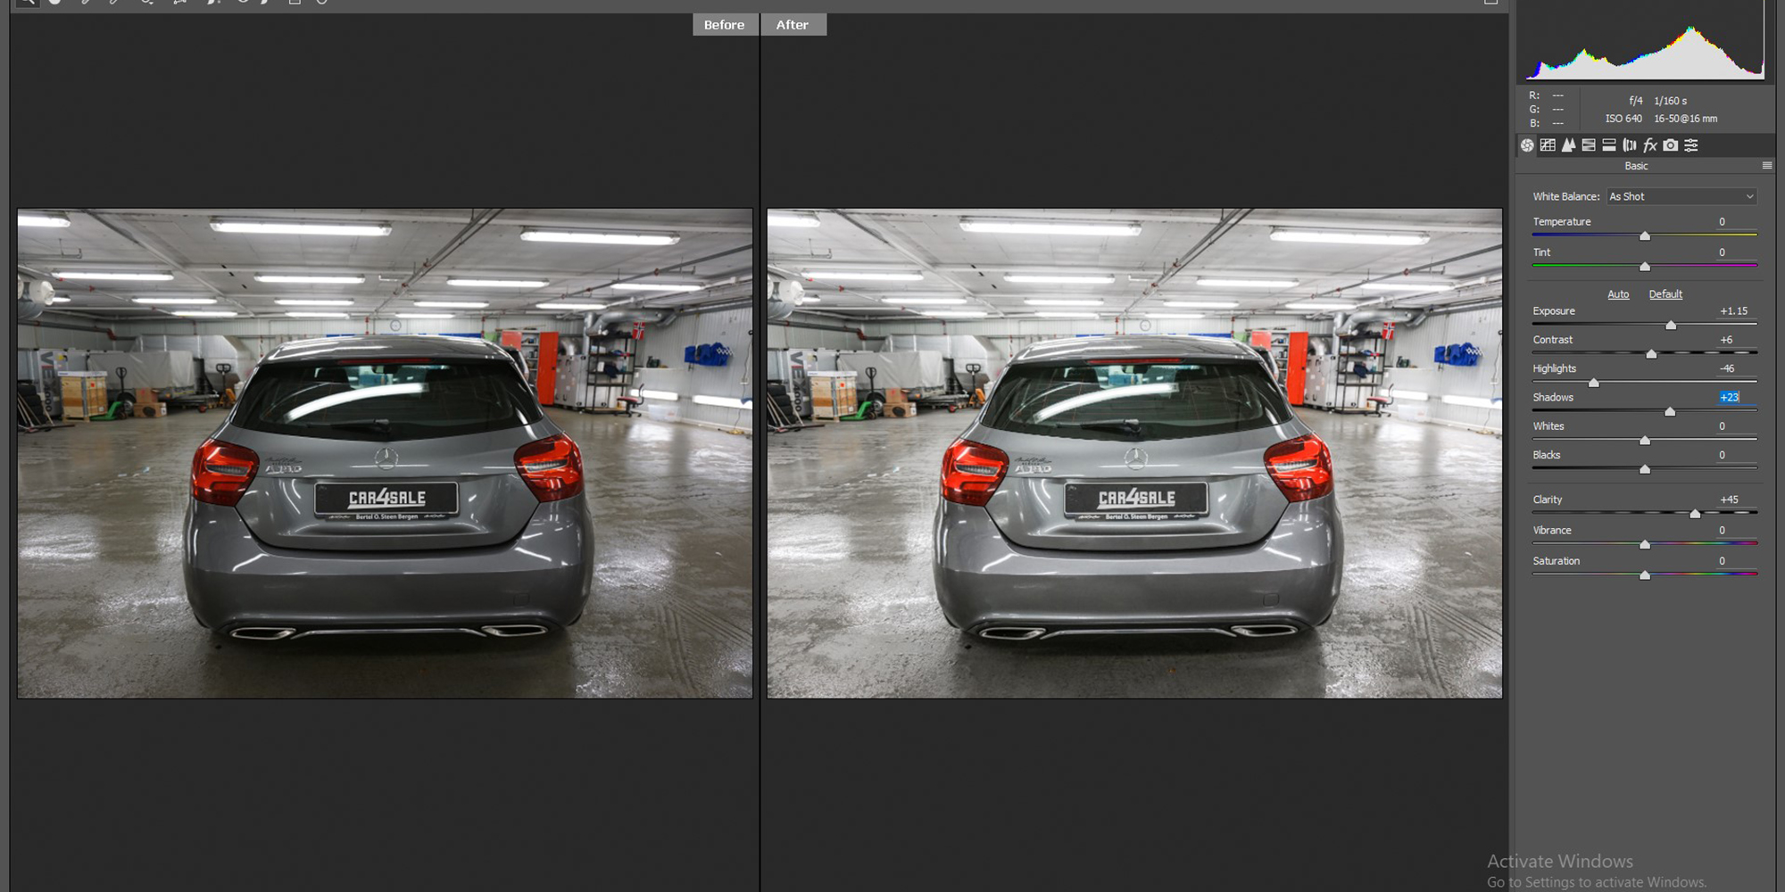1785x892 pixels.
Task: Expand the White Balance As Shot dropdown
Action: (x=1681, y=196)
